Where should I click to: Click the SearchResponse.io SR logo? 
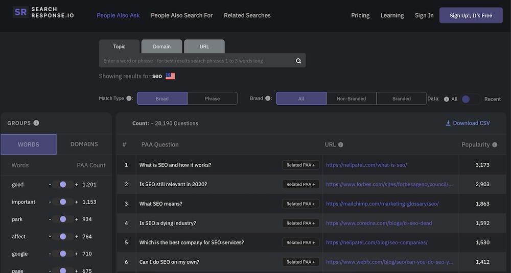[20, 12]
